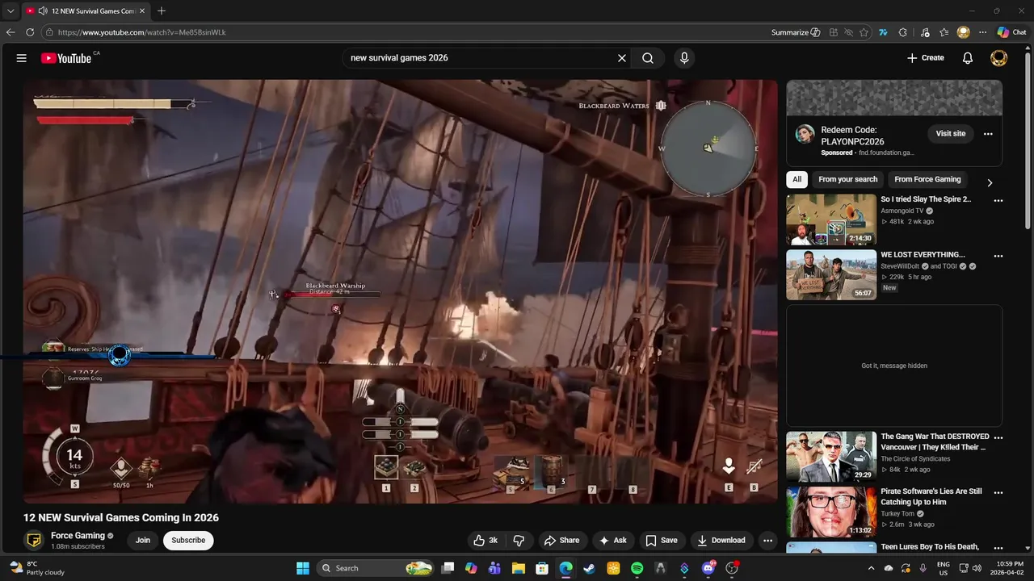Image resolution: width=1034 pixels, height=581 pixels.
Task: Open the weather widget on taskbar
Action: coord(36,568)
